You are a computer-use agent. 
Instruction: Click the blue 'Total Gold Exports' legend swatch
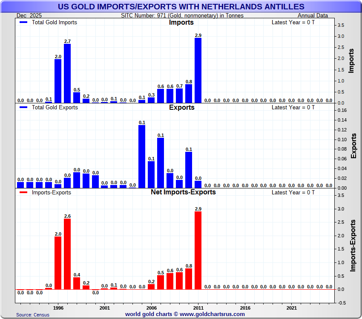click(x=23, y=108)
